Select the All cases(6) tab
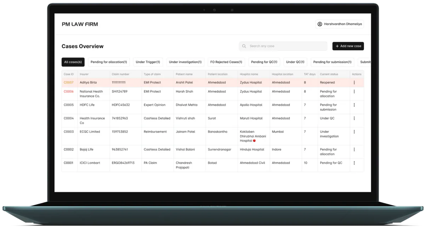The height and width of the screenshot is (228, 425). pos(73,62)
